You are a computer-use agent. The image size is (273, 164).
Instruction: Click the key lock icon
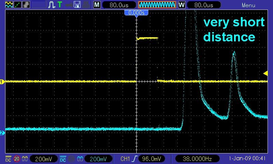coord(69,5)
